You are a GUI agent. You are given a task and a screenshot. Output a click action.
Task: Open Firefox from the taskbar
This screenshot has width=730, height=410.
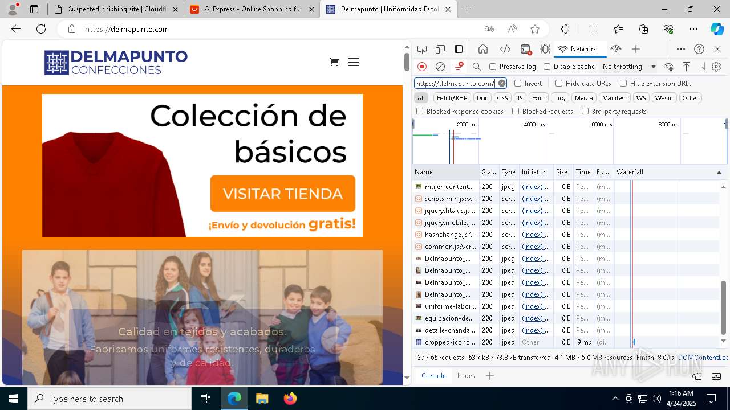click(290, 399)
